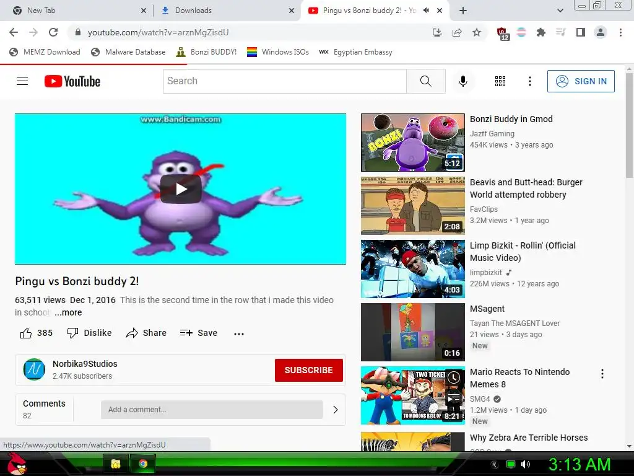Open Malware Database bookmark

(x=128, y=52)
